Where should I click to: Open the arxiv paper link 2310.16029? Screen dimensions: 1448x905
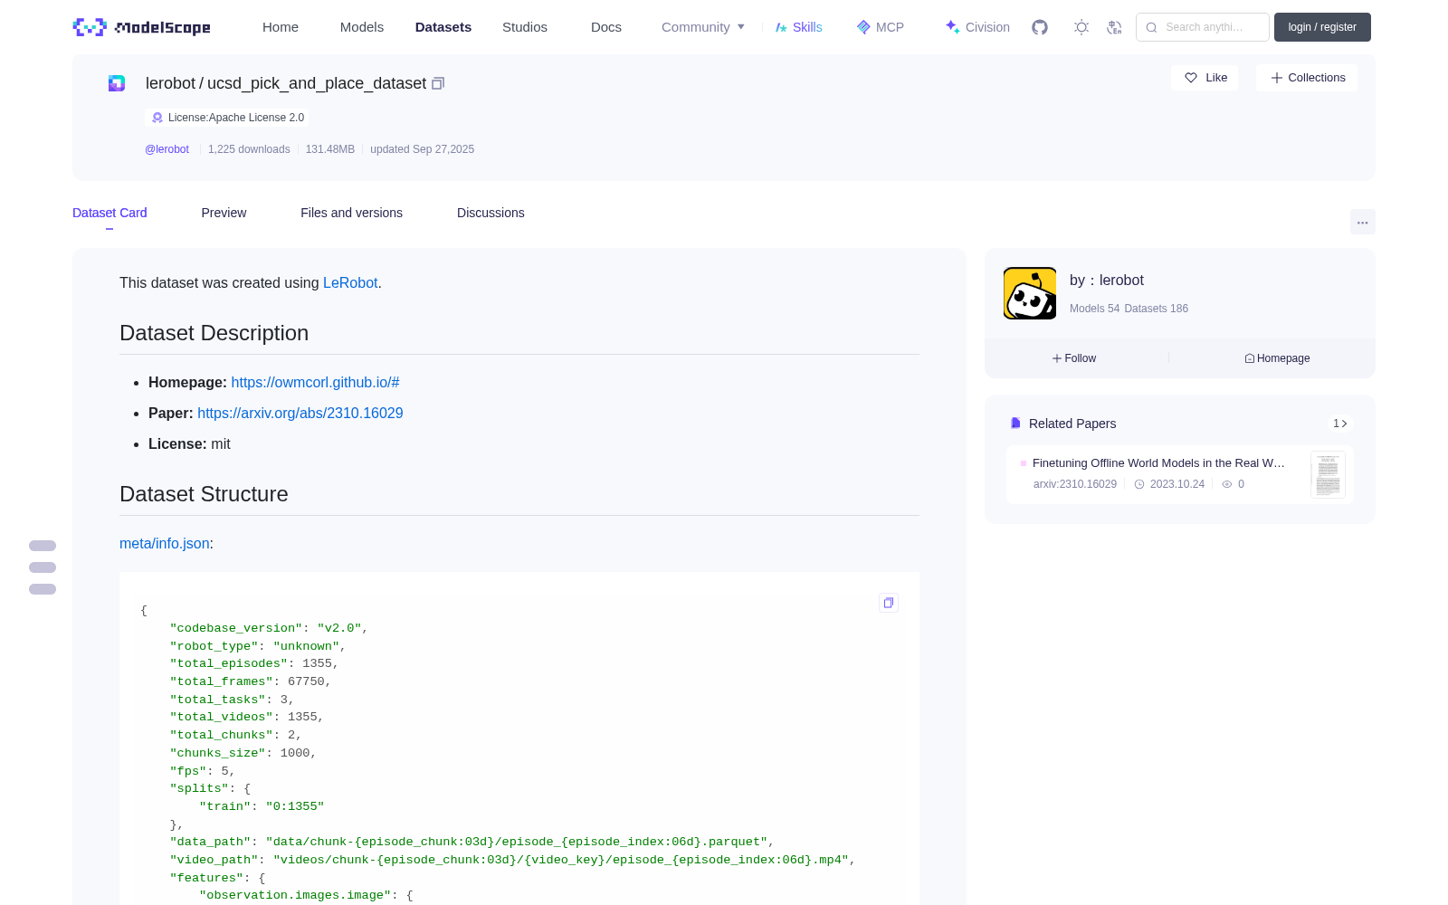[300, 413]
